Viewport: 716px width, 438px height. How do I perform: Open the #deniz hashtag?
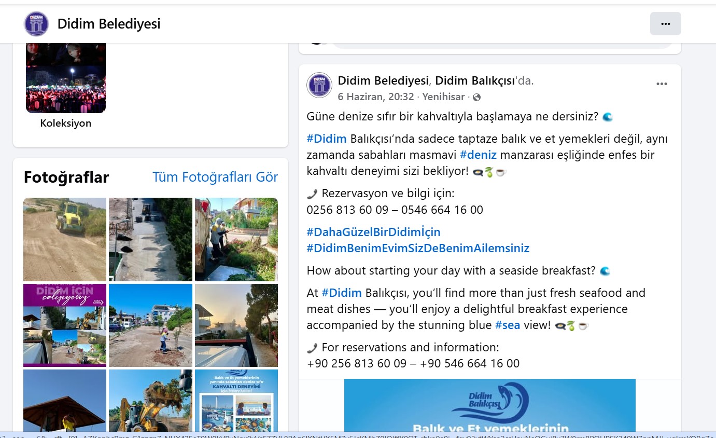tap(478, 155)
